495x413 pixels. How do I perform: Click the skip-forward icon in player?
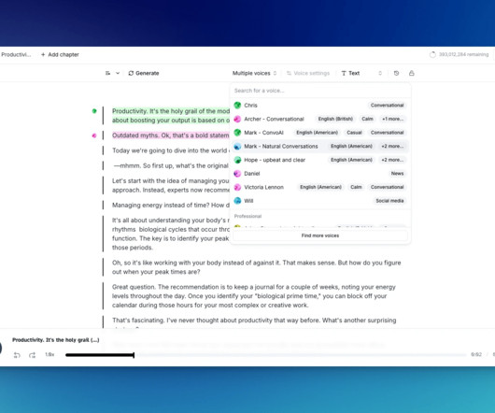[32, 355]
